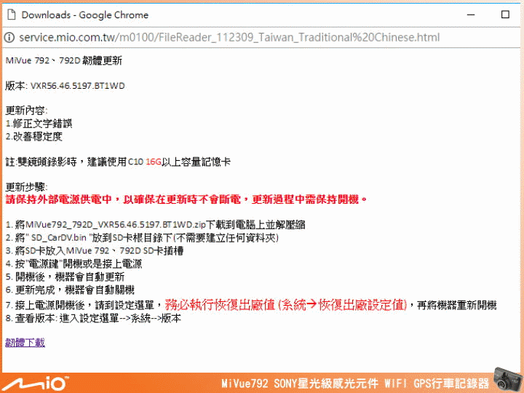Click the 更新步驟 heading

click(27, 187)
